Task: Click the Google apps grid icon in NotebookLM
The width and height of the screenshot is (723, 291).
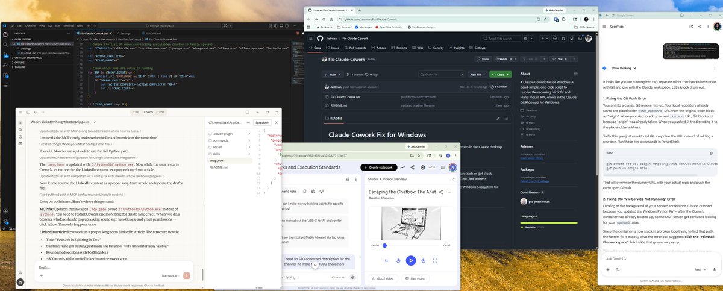Action: click(x=443, y=167)
